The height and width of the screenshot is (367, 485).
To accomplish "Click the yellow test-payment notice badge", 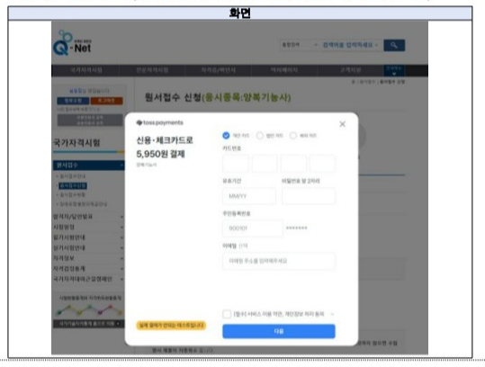I will [x=171, y=326].
